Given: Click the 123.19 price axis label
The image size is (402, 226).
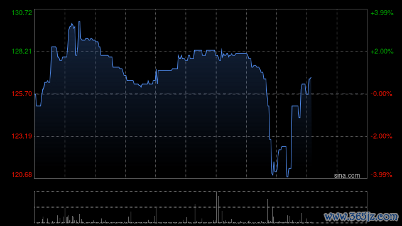Looking at the screenshot, I should pyautogui.click(x=22, y=136).
